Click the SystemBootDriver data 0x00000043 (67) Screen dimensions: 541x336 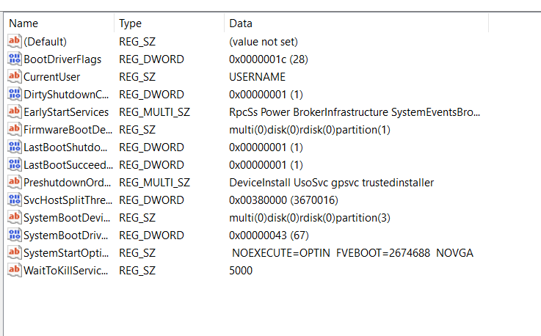269,235
